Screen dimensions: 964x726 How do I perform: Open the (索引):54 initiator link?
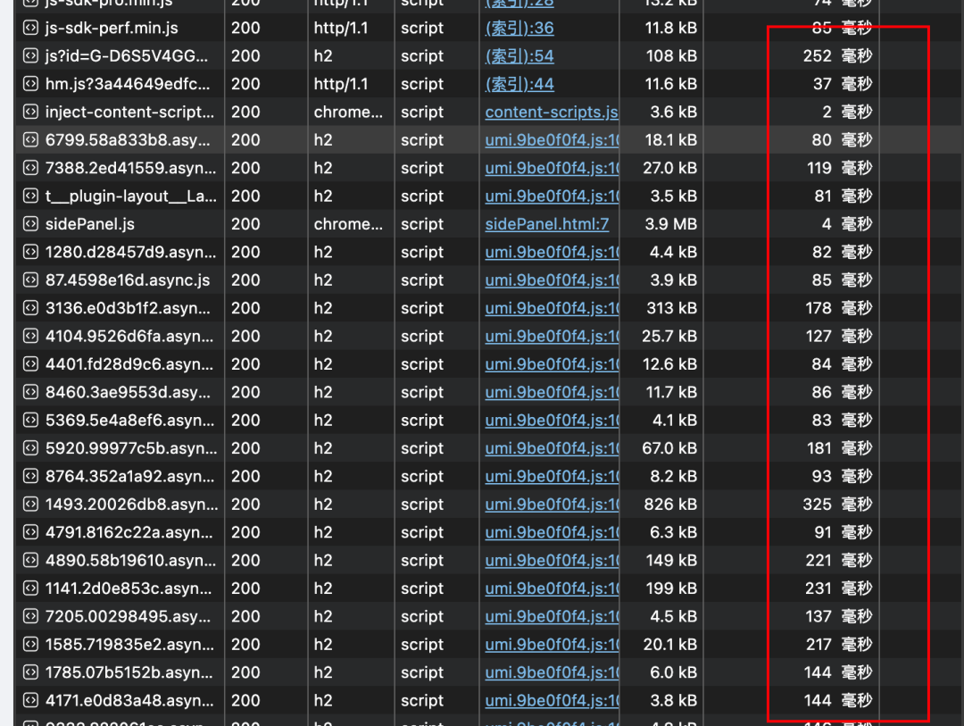(x=519, y=56)
